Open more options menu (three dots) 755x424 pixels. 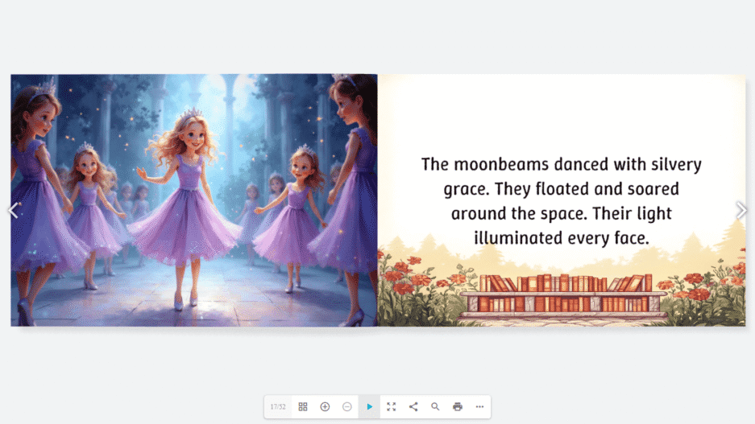(x=479, y=406)
